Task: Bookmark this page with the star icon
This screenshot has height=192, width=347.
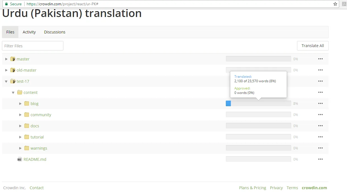Action: tap(335, 4)
